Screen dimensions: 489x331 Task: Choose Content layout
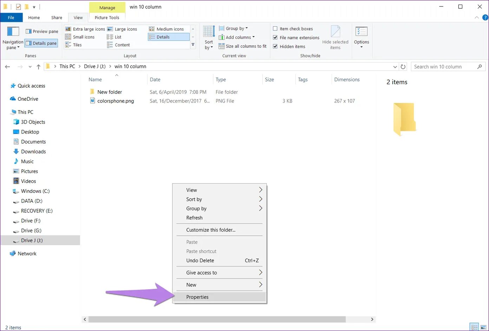118,45
